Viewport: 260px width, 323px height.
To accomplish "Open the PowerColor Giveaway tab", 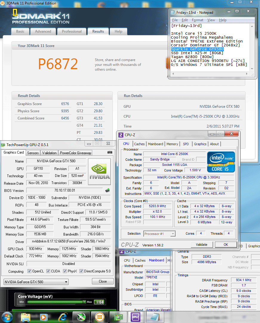I will pos(75,153).
